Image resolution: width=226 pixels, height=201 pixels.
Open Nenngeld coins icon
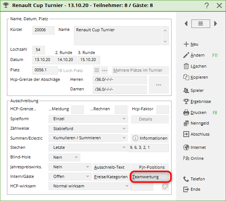[x=186, y=123]
